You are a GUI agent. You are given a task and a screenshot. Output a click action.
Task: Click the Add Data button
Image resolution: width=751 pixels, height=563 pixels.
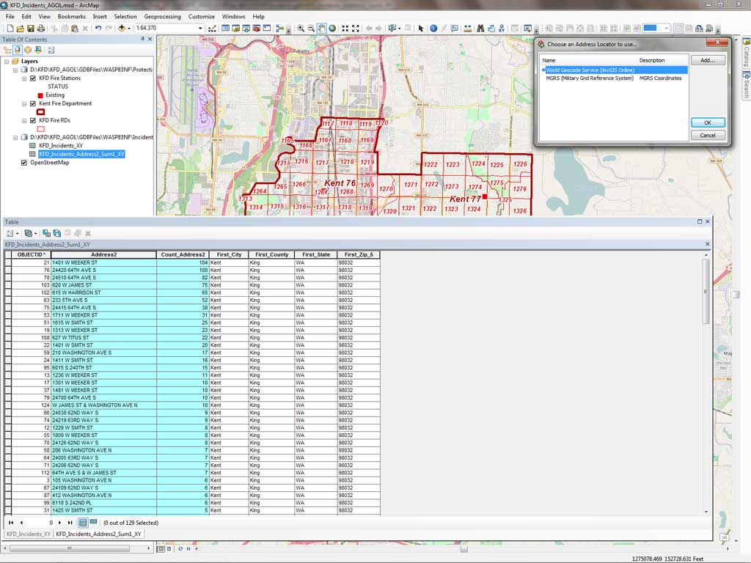point(121,29)
